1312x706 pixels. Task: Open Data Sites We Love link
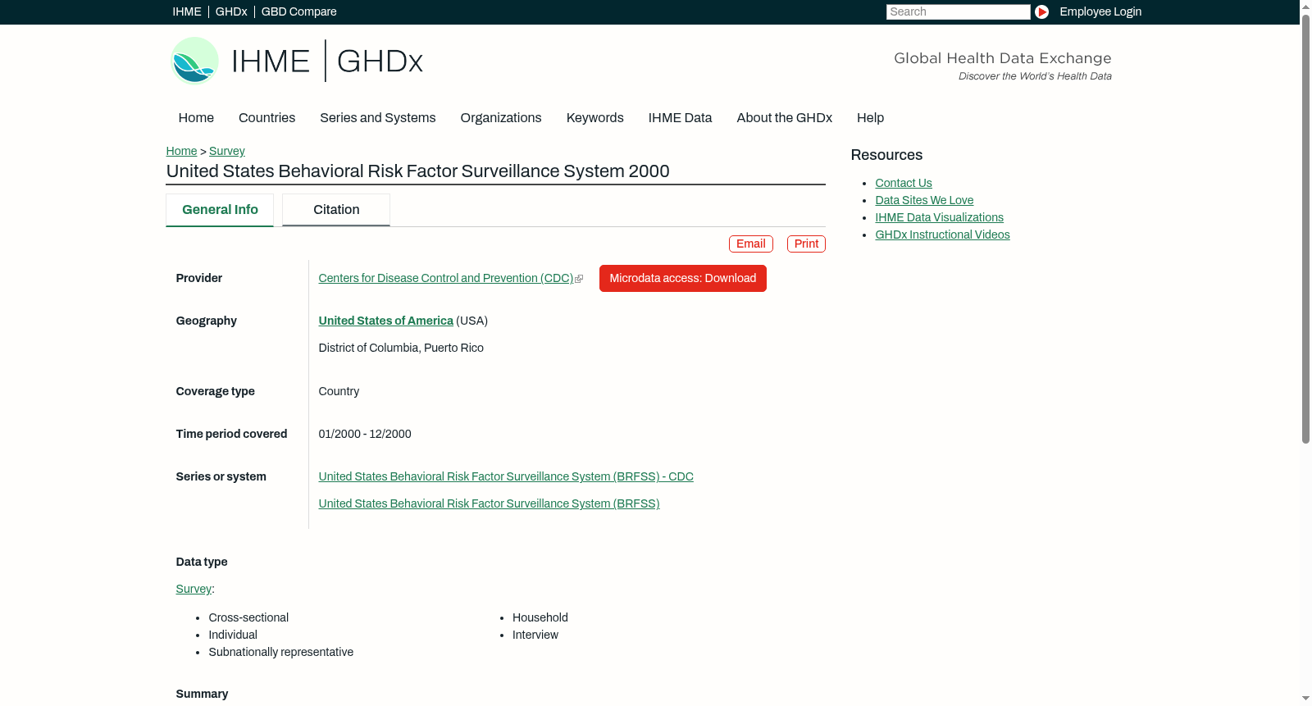click(924, 201)
